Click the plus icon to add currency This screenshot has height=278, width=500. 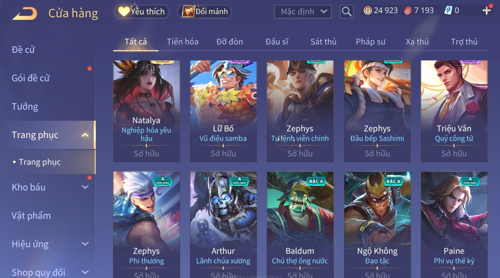(486, 11)
